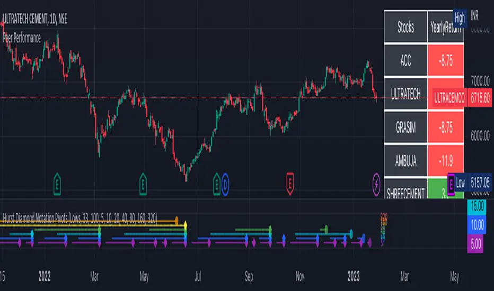Click the ULTRACEMCO symbol label

[x=449, y=98]
